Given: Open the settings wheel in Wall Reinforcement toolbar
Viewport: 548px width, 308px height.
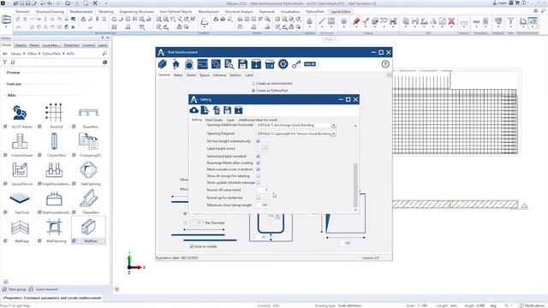Looking at the screenshot, I should click(283, 64).
